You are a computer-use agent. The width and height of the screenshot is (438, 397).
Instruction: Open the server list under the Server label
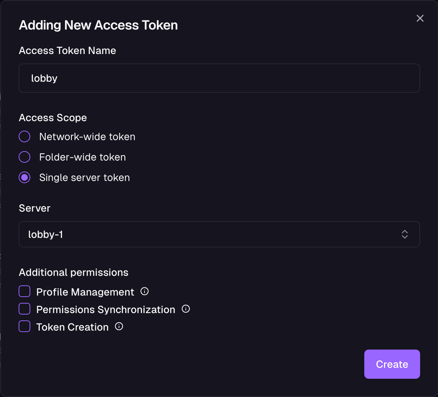(219, 234)
